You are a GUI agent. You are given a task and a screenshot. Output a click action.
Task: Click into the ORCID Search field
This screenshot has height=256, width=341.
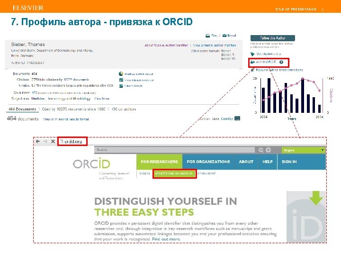pos(174,150)
